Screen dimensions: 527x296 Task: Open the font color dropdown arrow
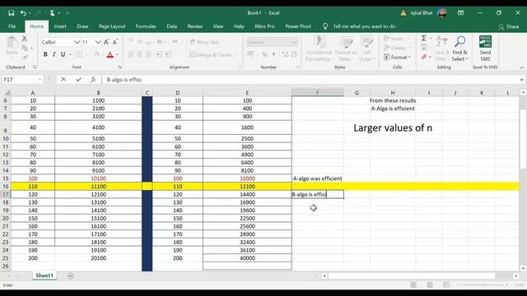click(117, 54)
